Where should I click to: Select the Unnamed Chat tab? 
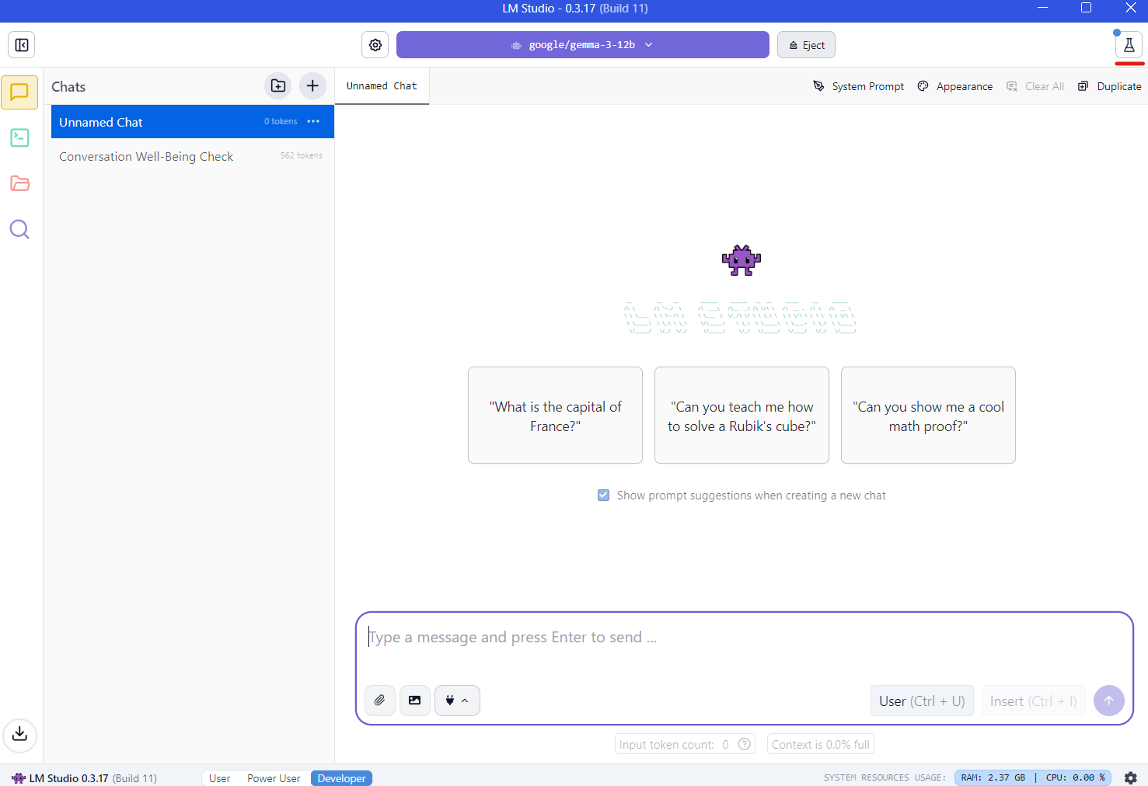pyautogui.click(x=382, y=86)
